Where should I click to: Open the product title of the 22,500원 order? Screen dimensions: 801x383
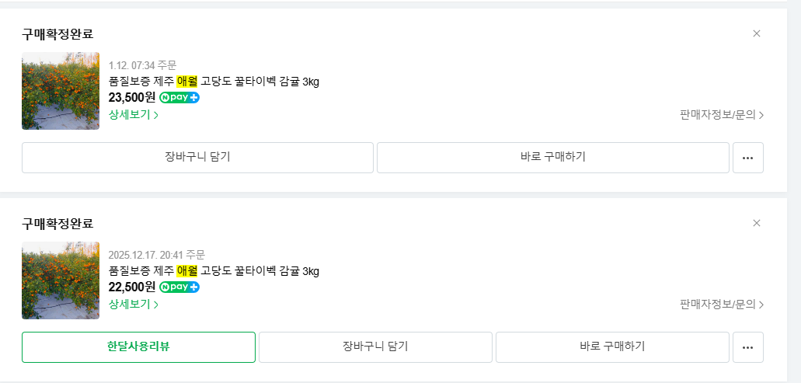click(214, 271)
